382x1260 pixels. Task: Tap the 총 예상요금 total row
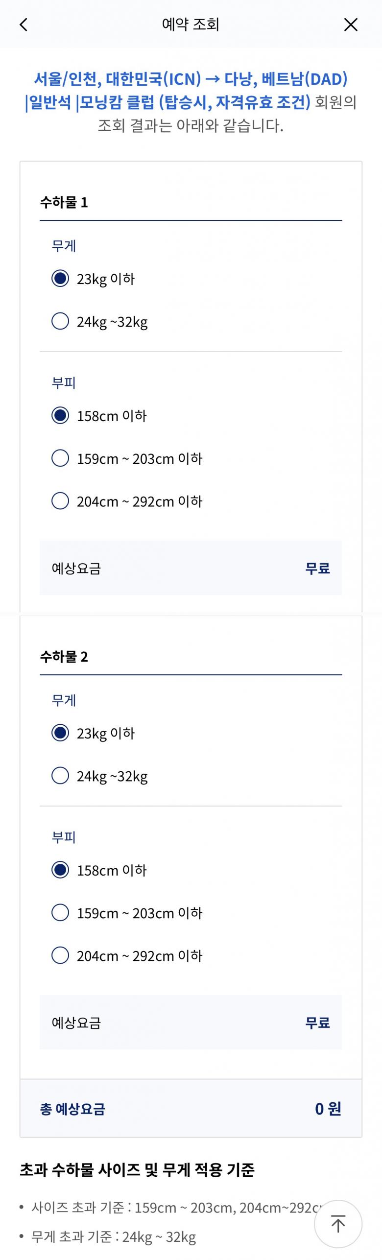coord(191,1109)
